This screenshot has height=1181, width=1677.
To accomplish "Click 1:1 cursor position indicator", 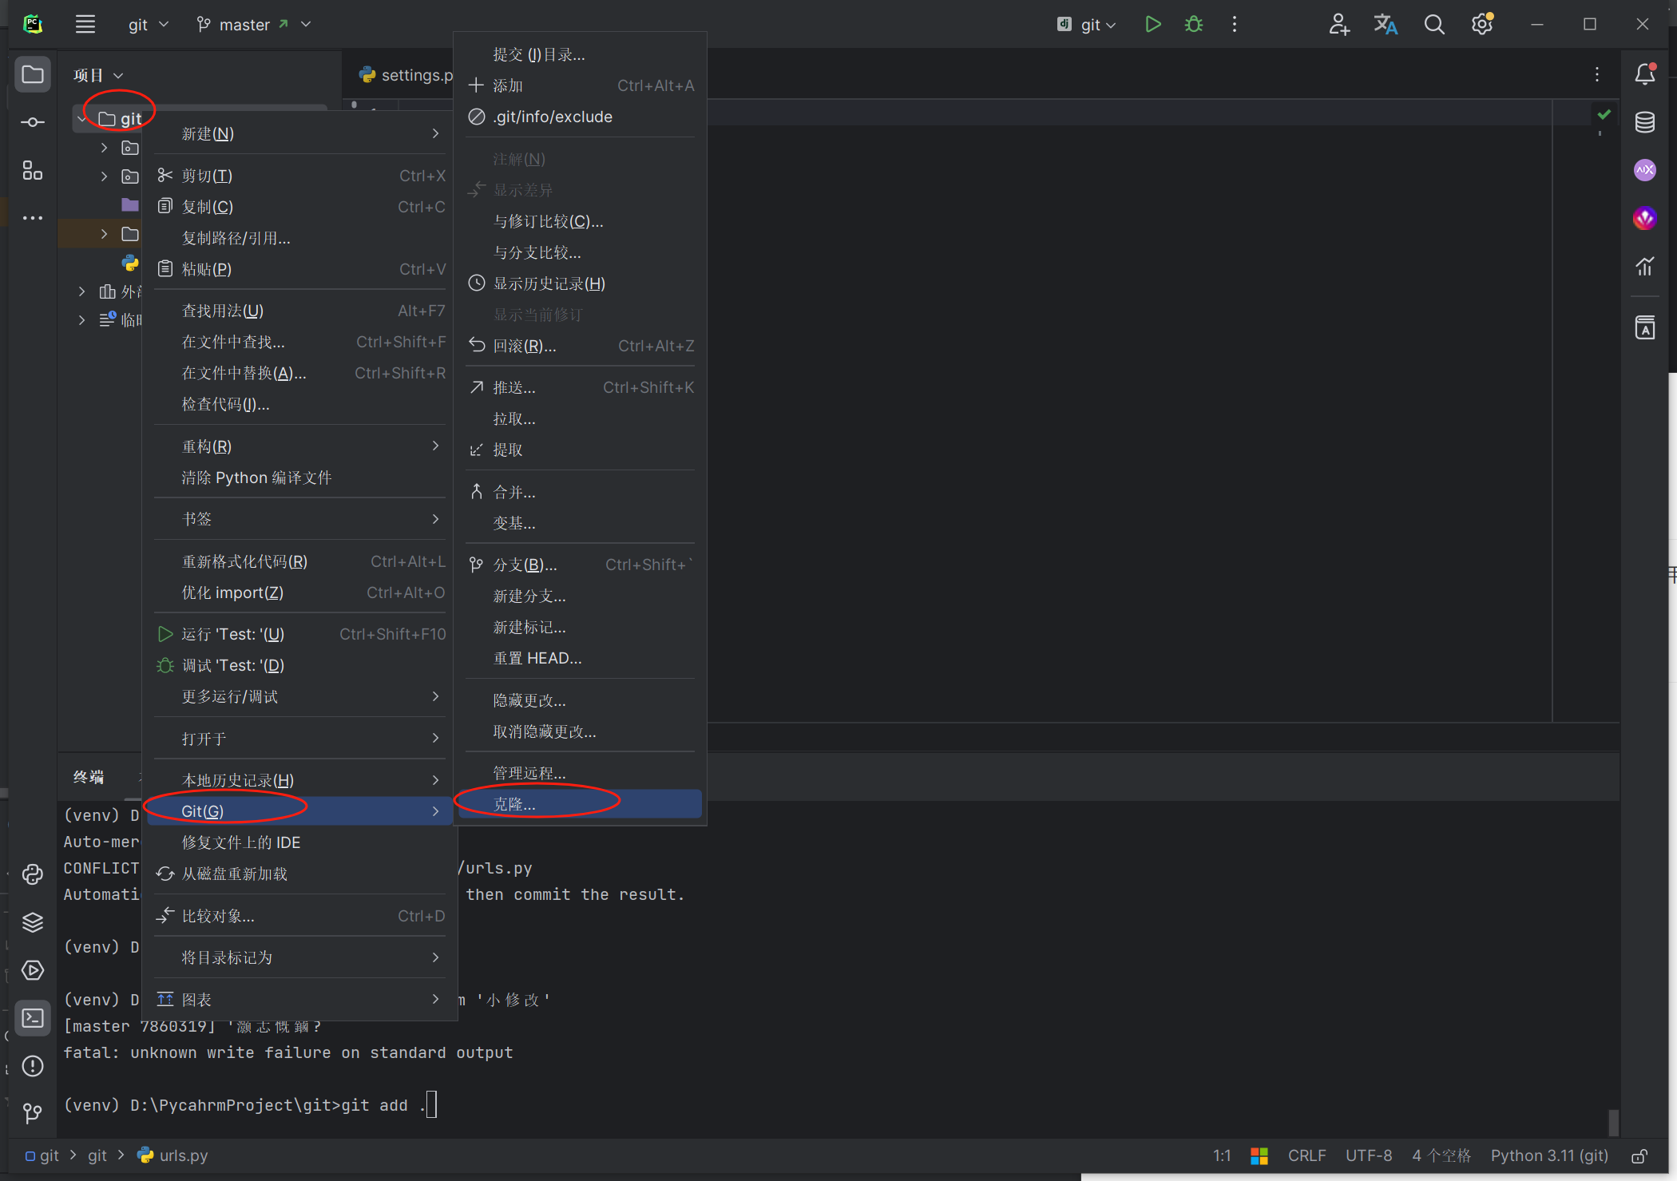I will coord(1222,1155).
